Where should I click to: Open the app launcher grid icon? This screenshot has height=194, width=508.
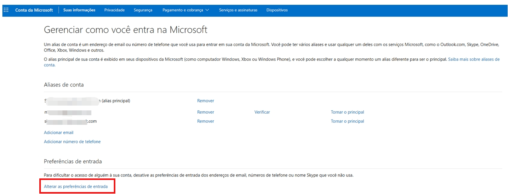pos(6,10)
